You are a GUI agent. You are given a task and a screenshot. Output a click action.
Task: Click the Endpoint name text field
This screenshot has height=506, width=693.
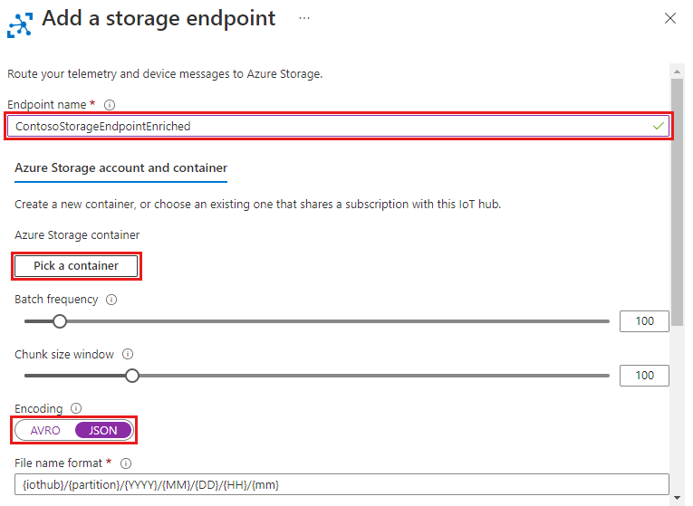(338, 127)
